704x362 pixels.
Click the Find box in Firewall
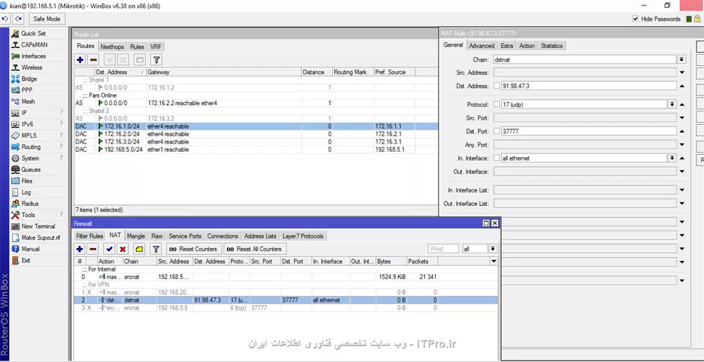[443, 249]
